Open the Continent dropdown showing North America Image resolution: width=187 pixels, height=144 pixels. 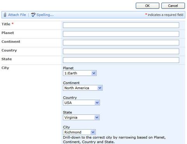click(x=83, y=88)
